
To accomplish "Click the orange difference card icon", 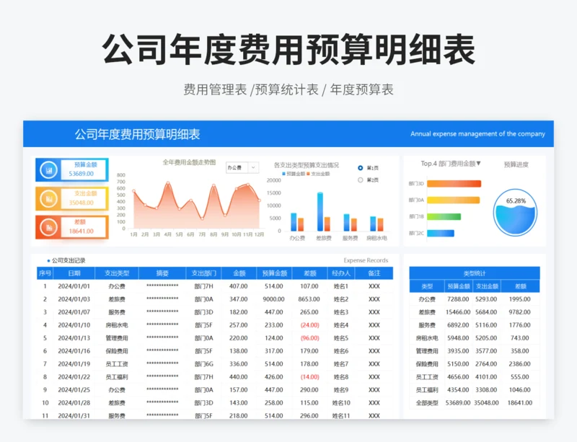I will (48, 227).
